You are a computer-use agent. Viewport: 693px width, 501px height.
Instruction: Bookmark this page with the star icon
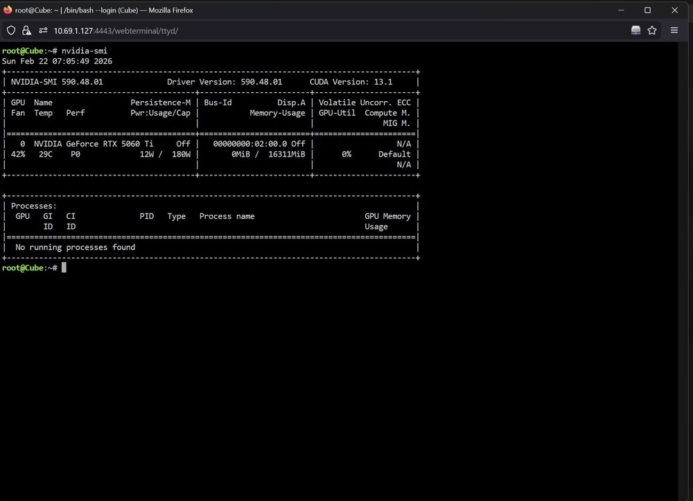point(652,30)
